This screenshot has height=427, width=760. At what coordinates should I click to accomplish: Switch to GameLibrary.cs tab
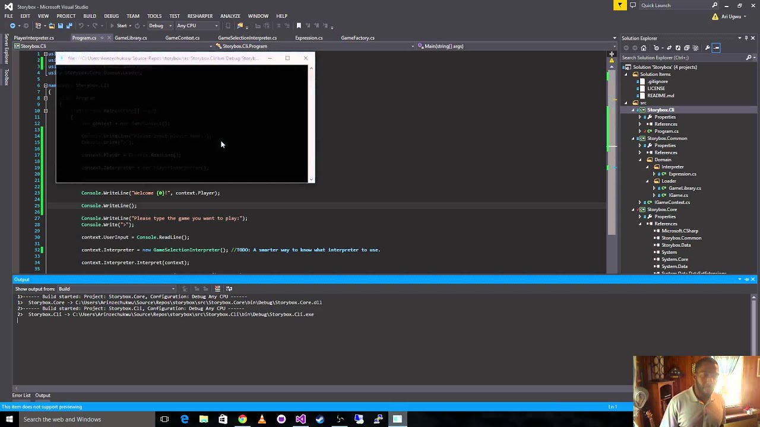tap(131, 38)
